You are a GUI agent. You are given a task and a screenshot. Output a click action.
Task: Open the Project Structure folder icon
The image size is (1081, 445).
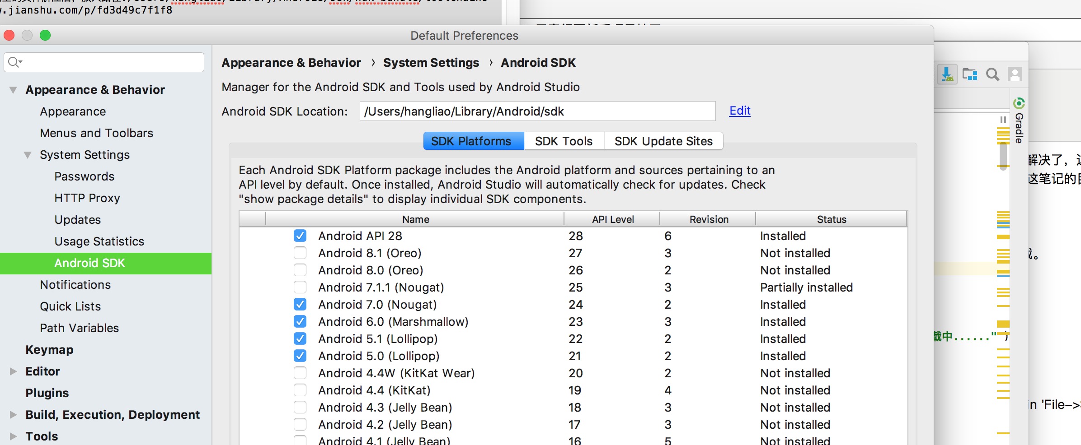[x=969, y=74]
